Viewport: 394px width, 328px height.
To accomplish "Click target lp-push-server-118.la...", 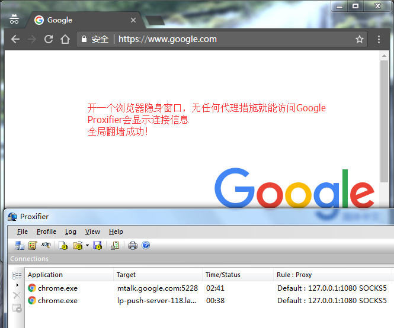I will pyautogui.click(x=156, y=301).
